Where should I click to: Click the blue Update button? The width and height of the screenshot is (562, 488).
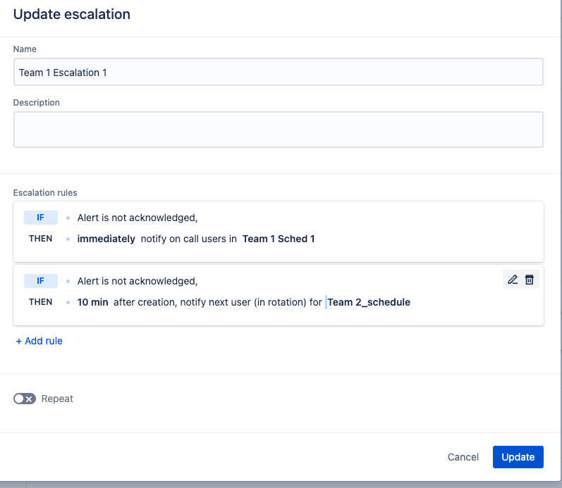click(518, 457)
